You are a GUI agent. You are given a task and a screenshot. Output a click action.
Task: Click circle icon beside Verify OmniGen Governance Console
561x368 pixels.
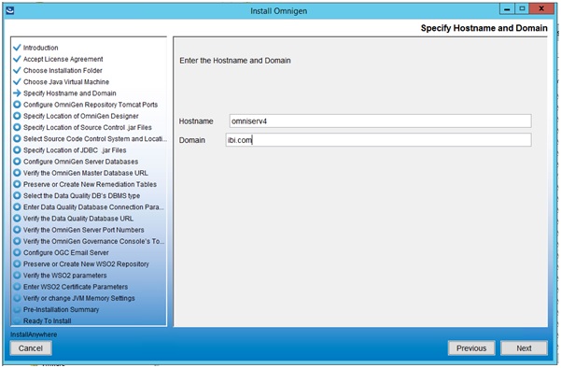click(17, 241)
